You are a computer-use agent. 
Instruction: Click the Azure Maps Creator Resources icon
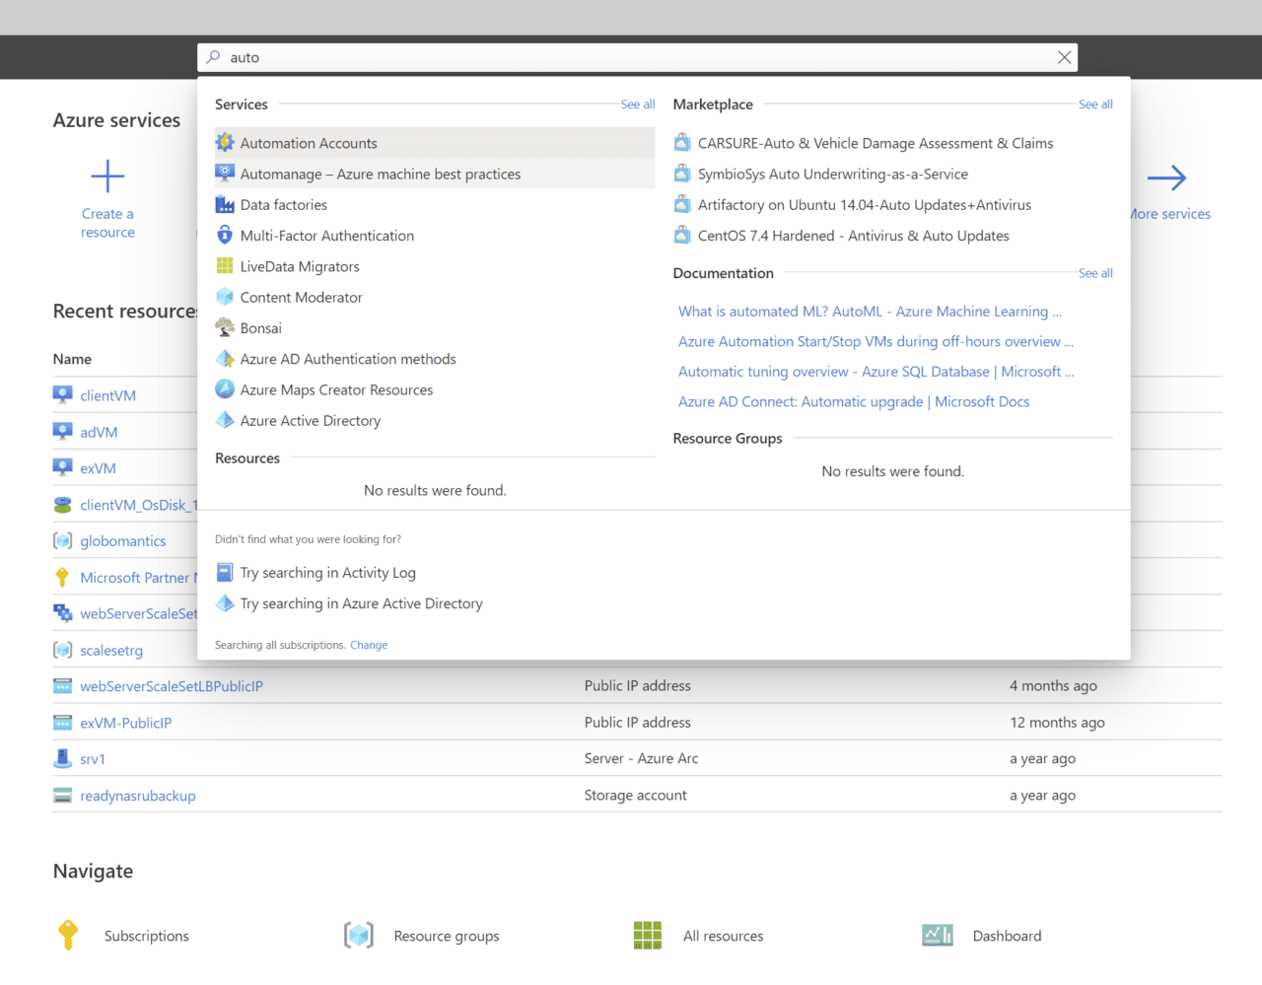225,389
